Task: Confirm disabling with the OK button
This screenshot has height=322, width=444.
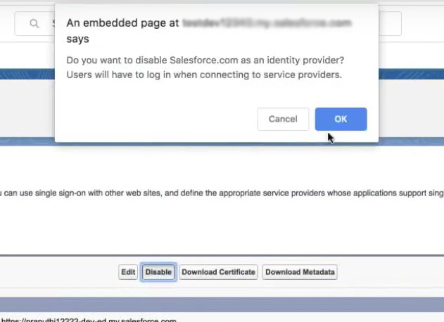Action: [x=341, y=119]
